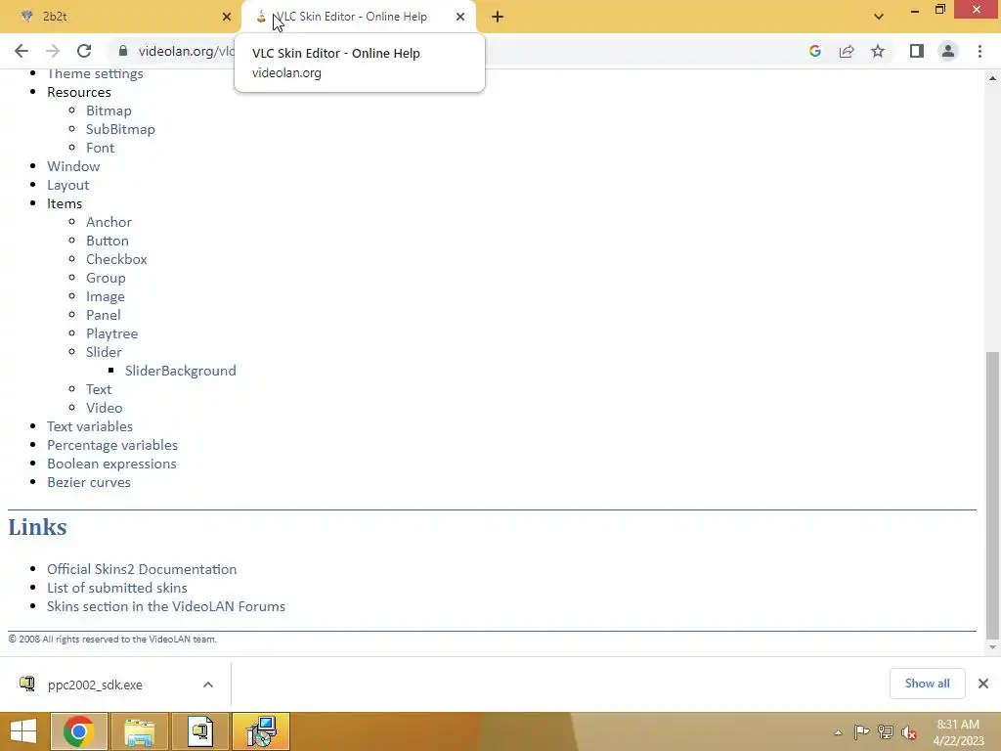Viewport: 1001px width, 751px height.
Task: Open the Chrome side panel
Action: [x=917, y=51]
